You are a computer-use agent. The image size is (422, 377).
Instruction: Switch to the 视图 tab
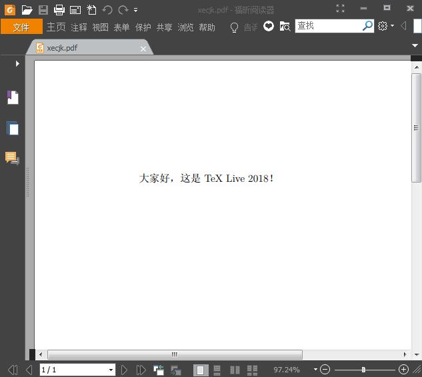click(x=101, y=27)
